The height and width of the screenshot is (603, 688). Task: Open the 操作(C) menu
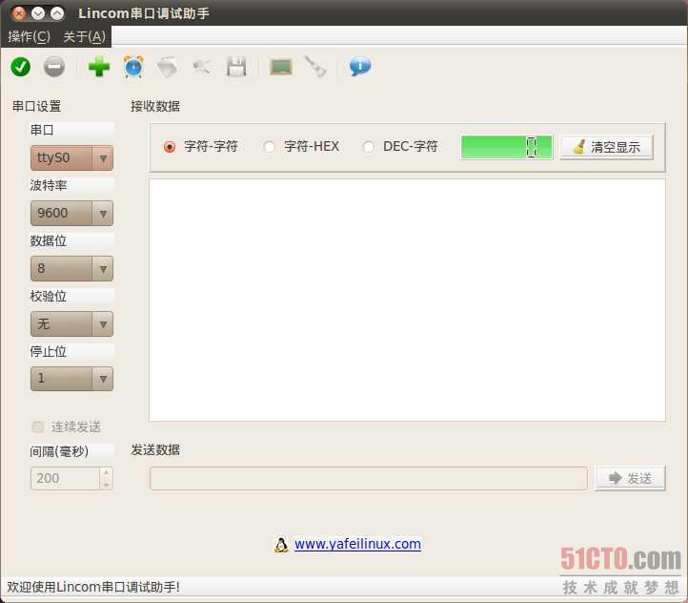click(29, 36)
